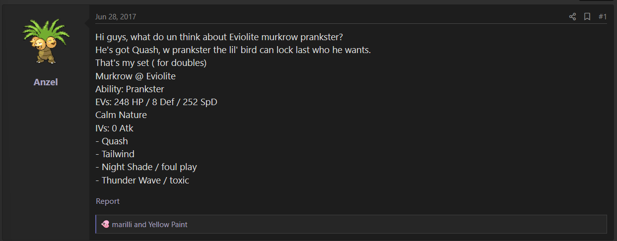Open marilli's profile from reactions
The image size is (617, 241).
[122, 225]
